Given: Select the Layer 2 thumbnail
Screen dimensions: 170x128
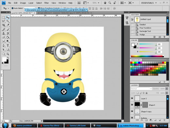Looking at the screenshot, I should (x=137, y=98).
